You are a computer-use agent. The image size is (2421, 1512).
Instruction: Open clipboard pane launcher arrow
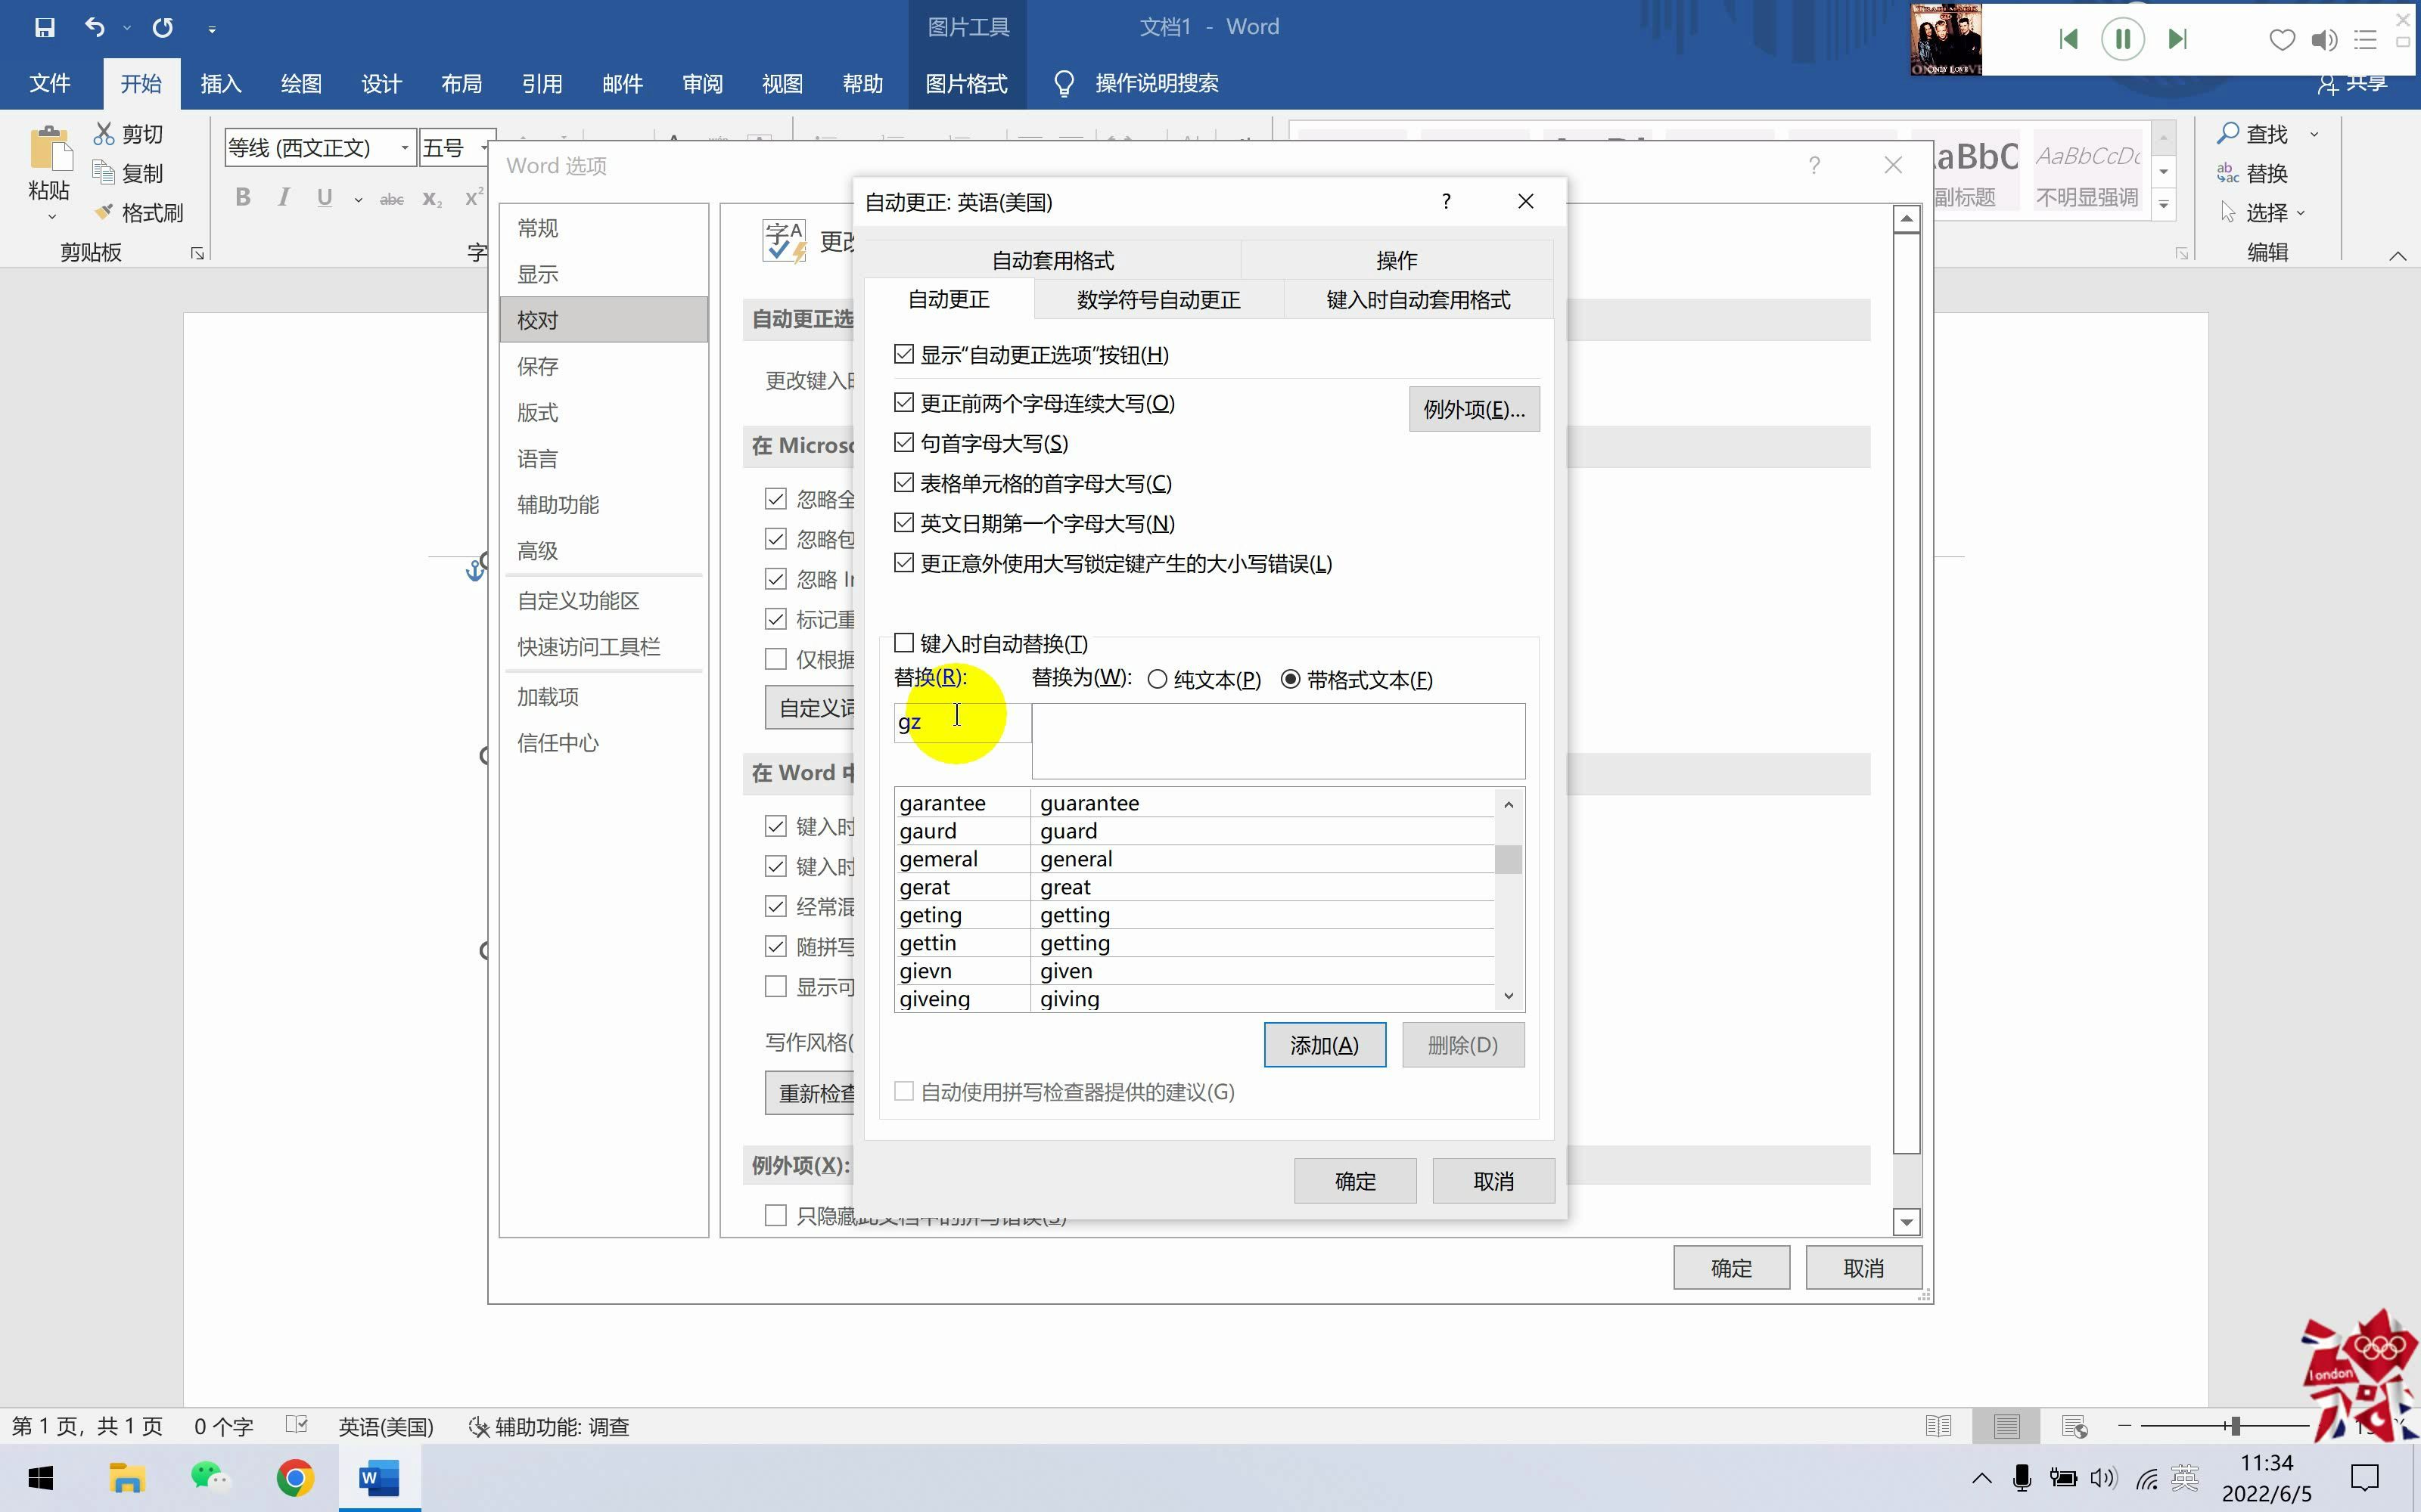pos(197,253)
